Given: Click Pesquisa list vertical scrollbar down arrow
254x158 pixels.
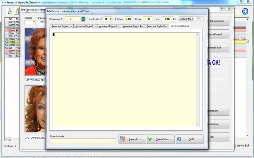Looking at the screenshot, I should pyautogui.click(x=247, y=136).
